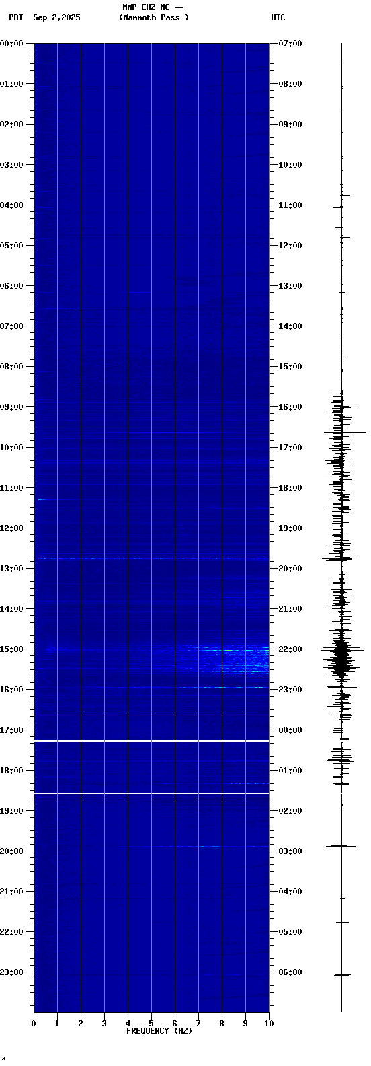Click the '07:00' UTC time label
Image resolution: width=371 pixels, height=1066 pixels.
[x=290, y=44]
